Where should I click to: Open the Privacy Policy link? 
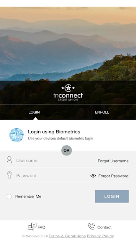click(x=100, y=236)
